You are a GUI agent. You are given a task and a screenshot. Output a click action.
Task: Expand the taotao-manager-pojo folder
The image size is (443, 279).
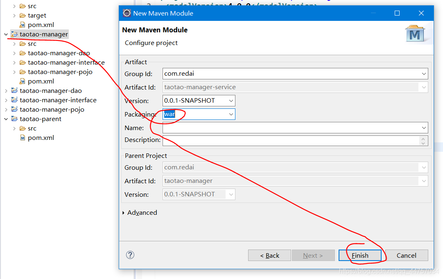coord(14,72)
